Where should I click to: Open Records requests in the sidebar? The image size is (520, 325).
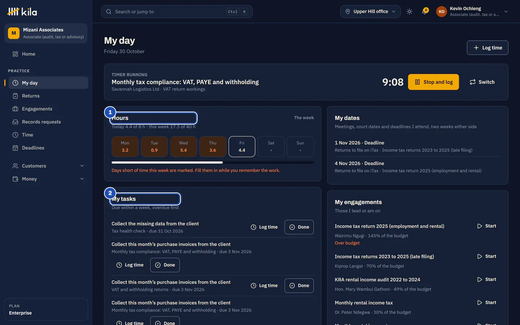(x=48, y=122)
